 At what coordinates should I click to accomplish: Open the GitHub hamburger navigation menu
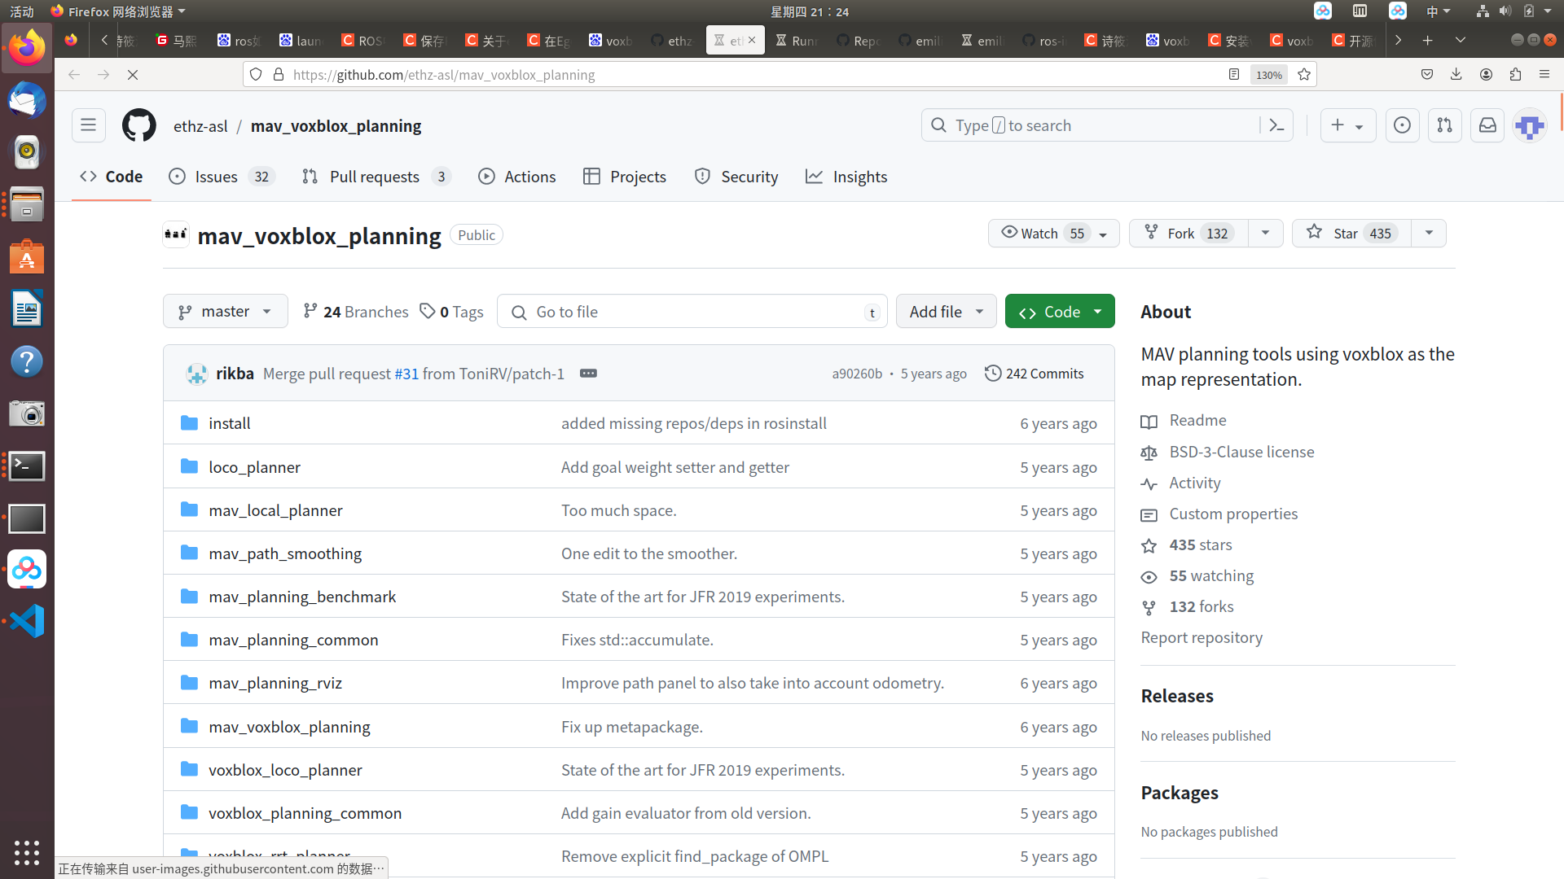tap(88, 125)
